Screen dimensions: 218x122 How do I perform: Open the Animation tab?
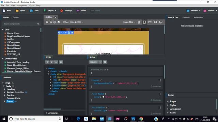198,17
